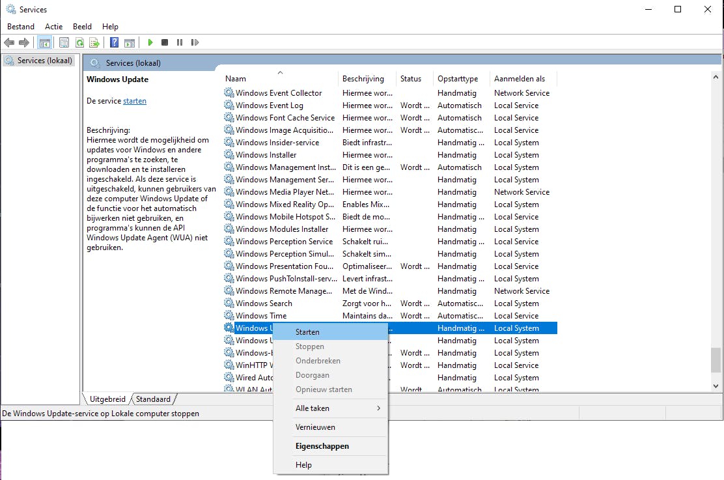Sort by the Beschrijving column header
Image resolution: width=724 pixels, height=480 pixels.
point(367,79)
